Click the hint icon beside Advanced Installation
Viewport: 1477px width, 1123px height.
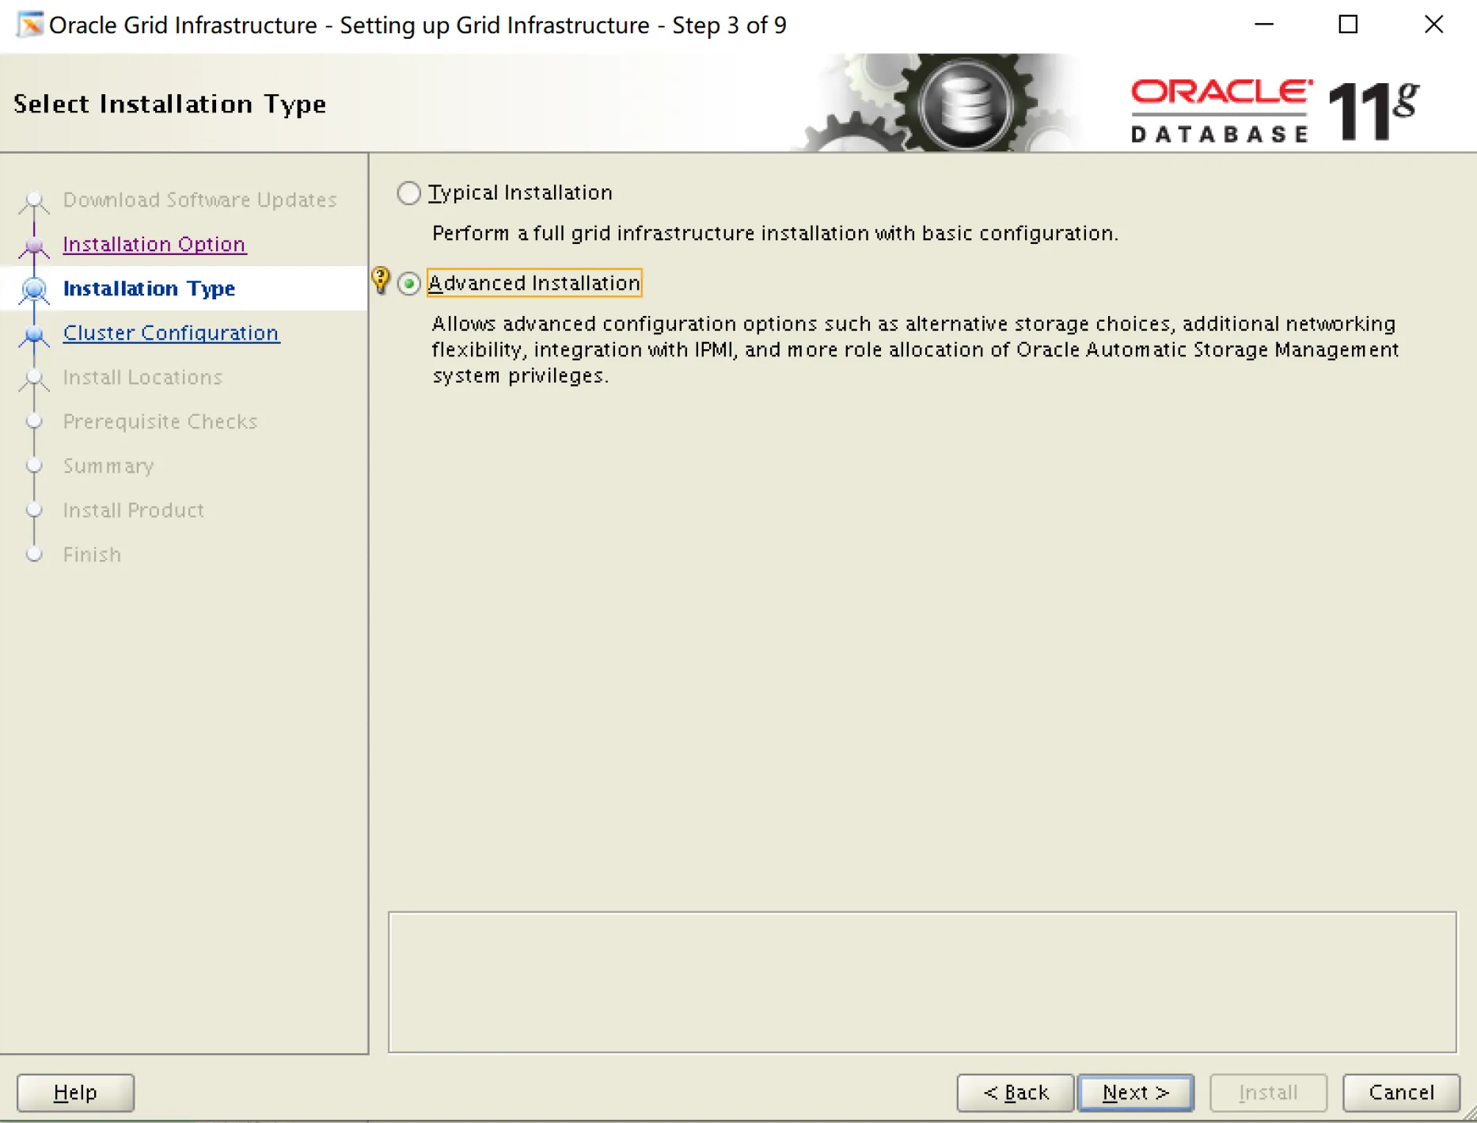point(381,283)
